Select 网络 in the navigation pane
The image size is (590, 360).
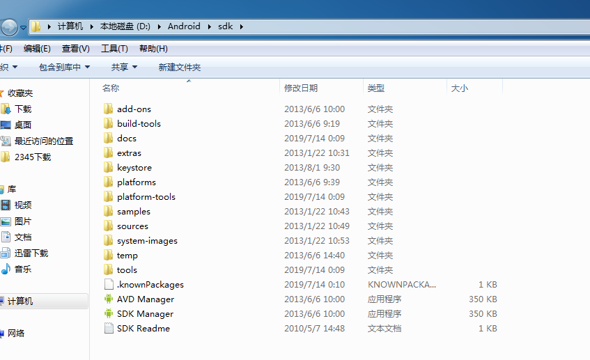pos(16,334)
